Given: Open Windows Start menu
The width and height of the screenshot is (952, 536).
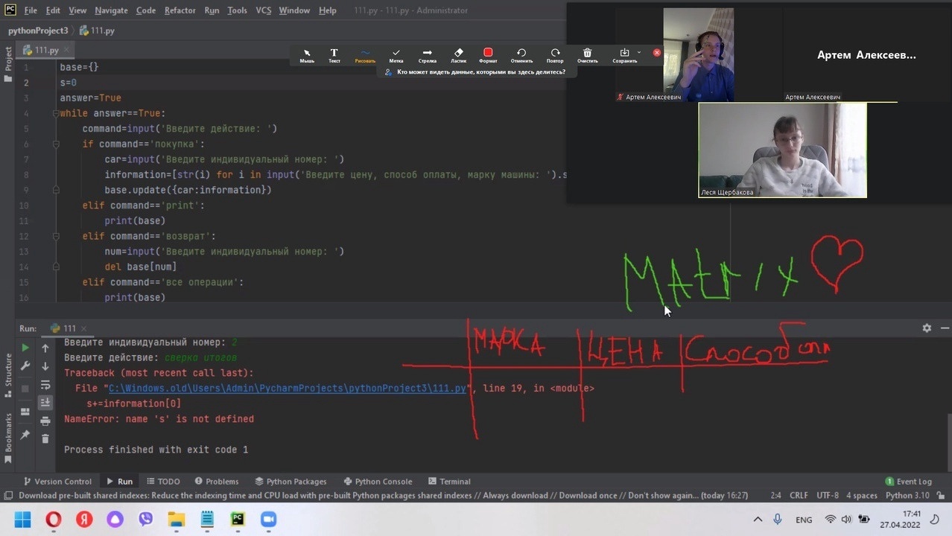Looking at the screenshot, I should point(22,520).
